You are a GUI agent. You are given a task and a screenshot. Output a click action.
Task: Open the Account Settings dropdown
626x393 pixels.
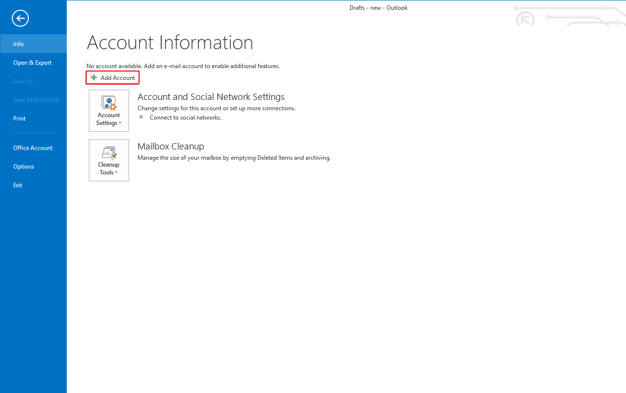(109, 111)
